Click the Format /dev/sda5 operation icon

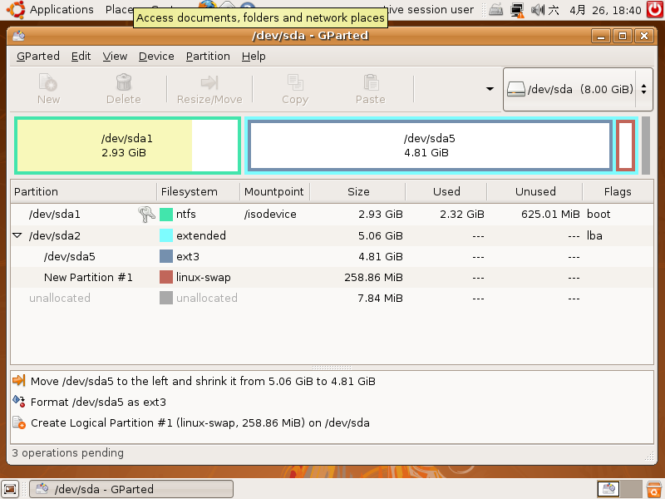[x=19, y=401]
